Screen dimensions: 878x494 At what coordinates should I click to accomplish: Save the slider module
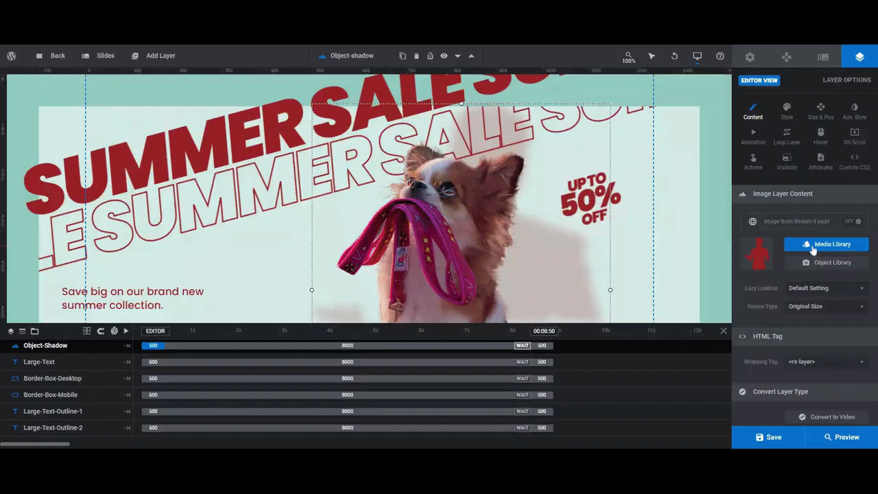pos(768,437)
